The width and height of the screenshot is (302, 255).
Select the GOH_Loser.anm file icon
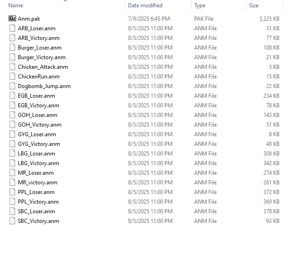pos(12,115)
